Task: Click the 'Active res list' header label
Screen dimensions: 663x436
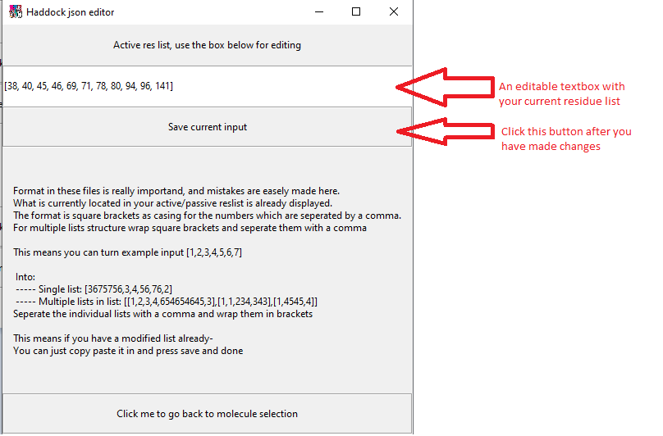Action: (x=207, y=45)
